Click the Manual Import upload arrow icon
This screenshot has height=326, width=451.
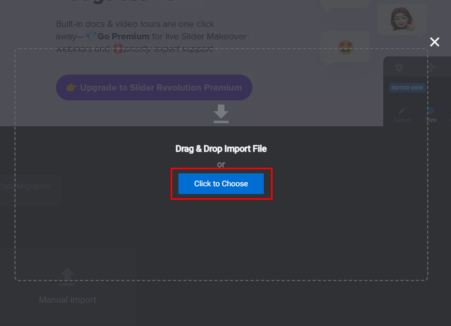pos(67,276)
